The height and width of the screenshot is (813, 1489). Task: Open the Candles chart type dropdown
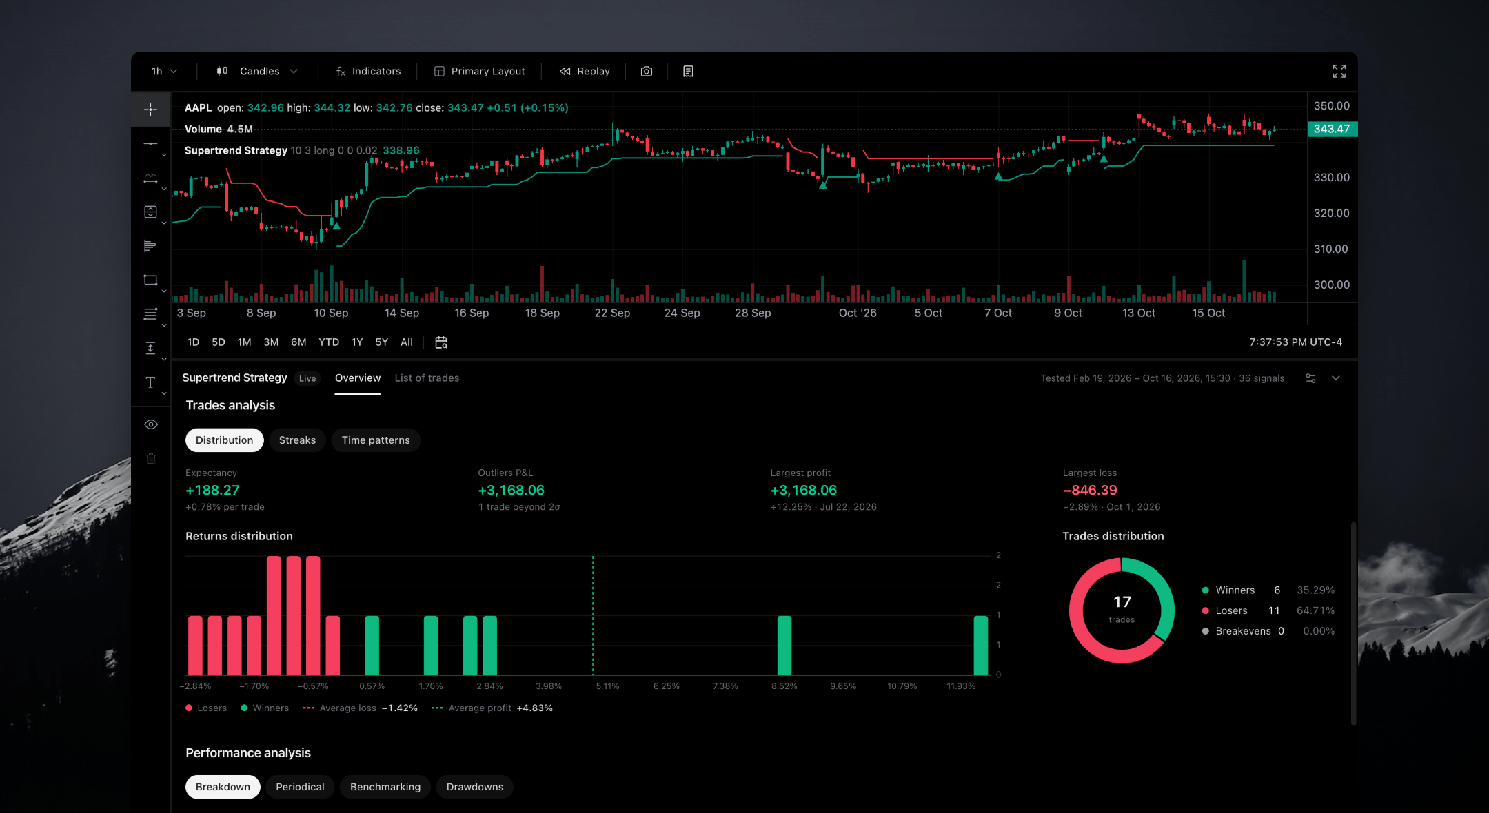[x=258, y=72]
